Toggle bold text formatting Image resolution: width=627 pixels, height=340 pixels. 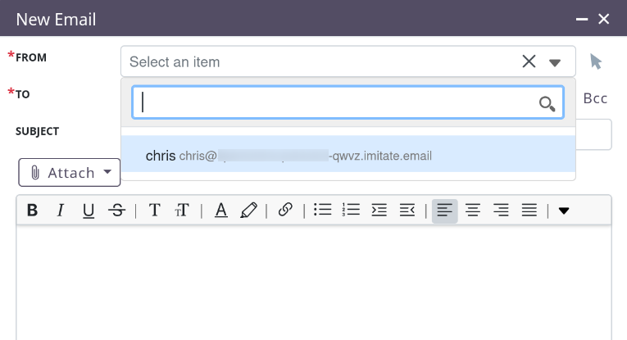33,211
